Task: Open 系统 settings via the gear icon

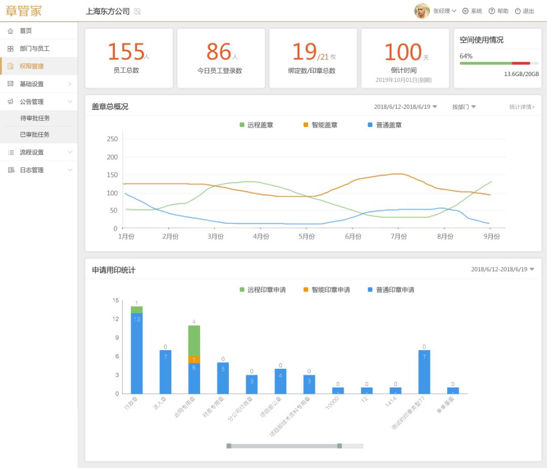Action: (465, 11)
